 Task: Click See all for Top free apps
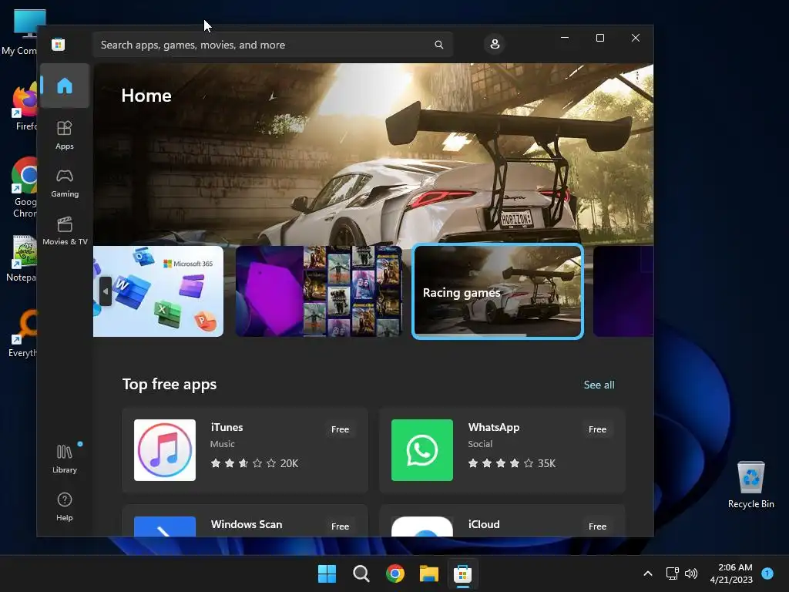[599, 385]
